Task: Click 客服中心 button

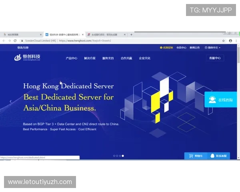Action: point(215,58)
